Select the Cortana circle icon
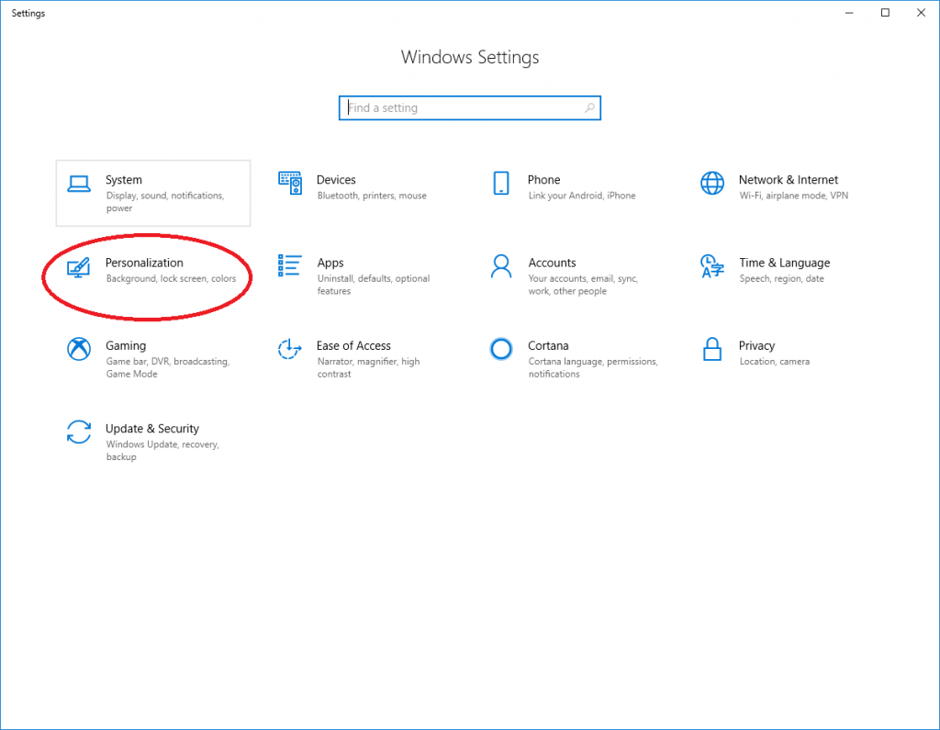The width and height of the screenshot is (940, 730). [501, 349]
